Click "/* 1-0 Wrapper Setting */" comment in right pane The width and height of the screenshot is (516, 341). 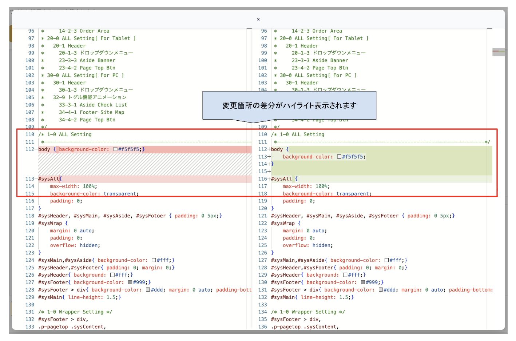pos(308,312)
